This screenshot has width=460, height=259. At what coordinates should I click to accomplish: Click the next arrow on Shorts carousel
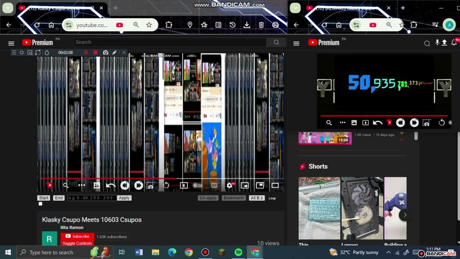pyautogui.click(x=405, y=215)
